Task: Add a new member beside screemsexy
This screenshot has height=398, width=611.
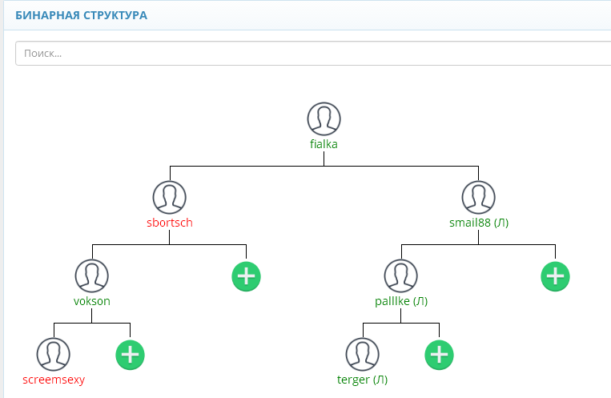Action: pos(130,355)
